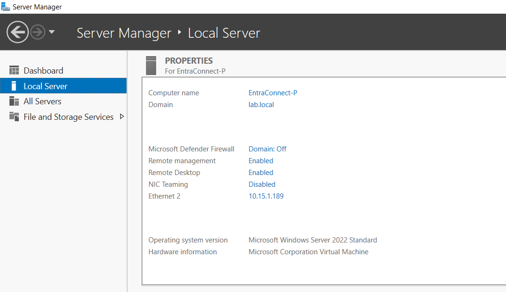Screen dimensions: 506x292
Task: Click the lab.local domain link
Action: pos(261,105)
